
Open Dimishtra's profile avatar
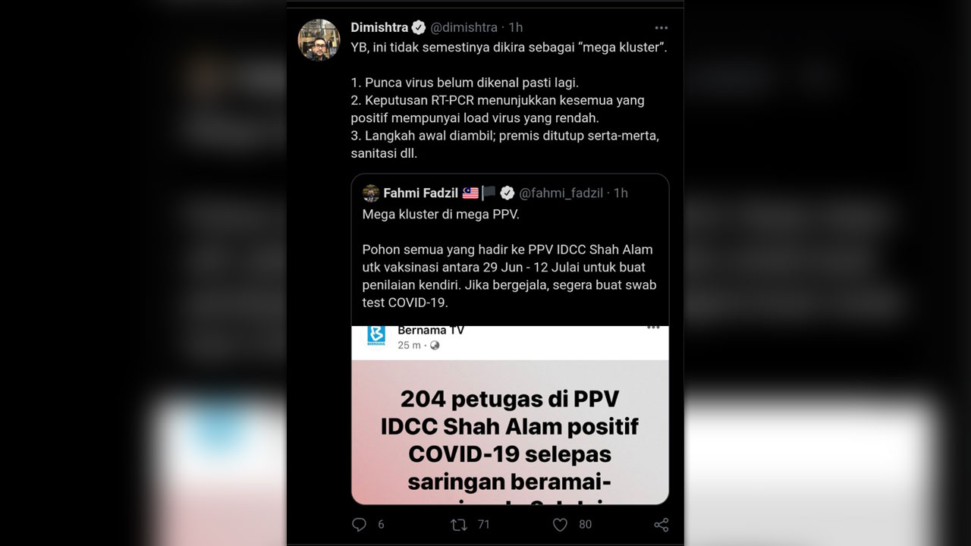319,39
